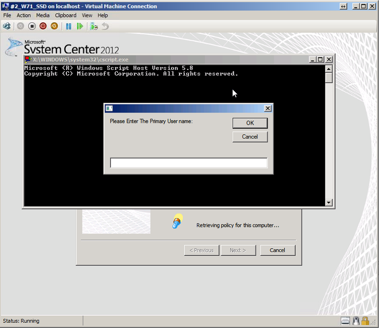Click the Revert undo icon
Screen dimensions: 379x328
pos(105,26)
